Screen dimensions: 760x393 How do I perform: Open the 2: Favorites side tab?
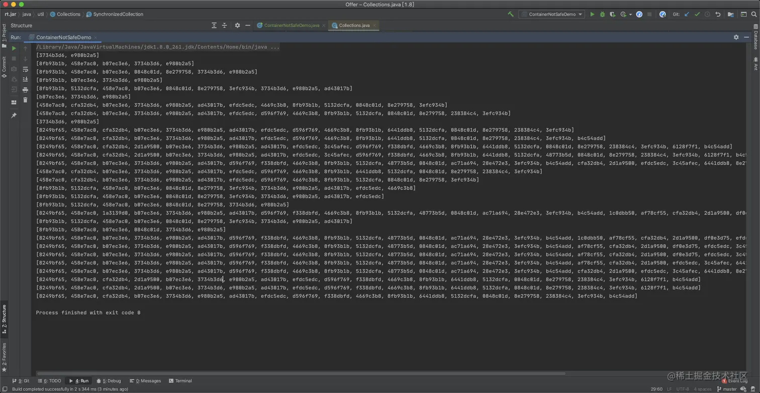pos(4,358)
